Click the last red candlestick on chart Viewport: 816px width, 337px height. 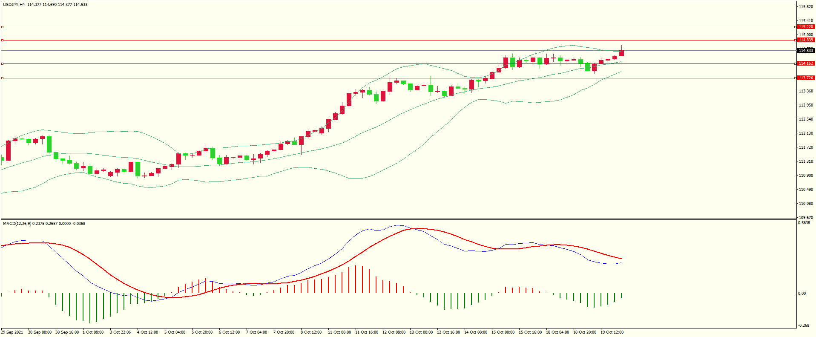(x=621, y=53)
